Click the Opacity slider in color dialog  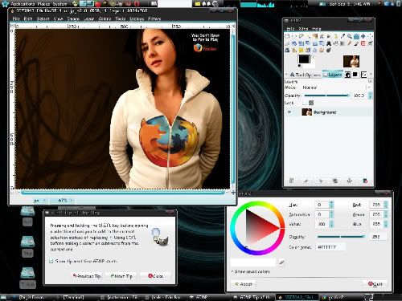pyautogui.click(x=341, y=237)
